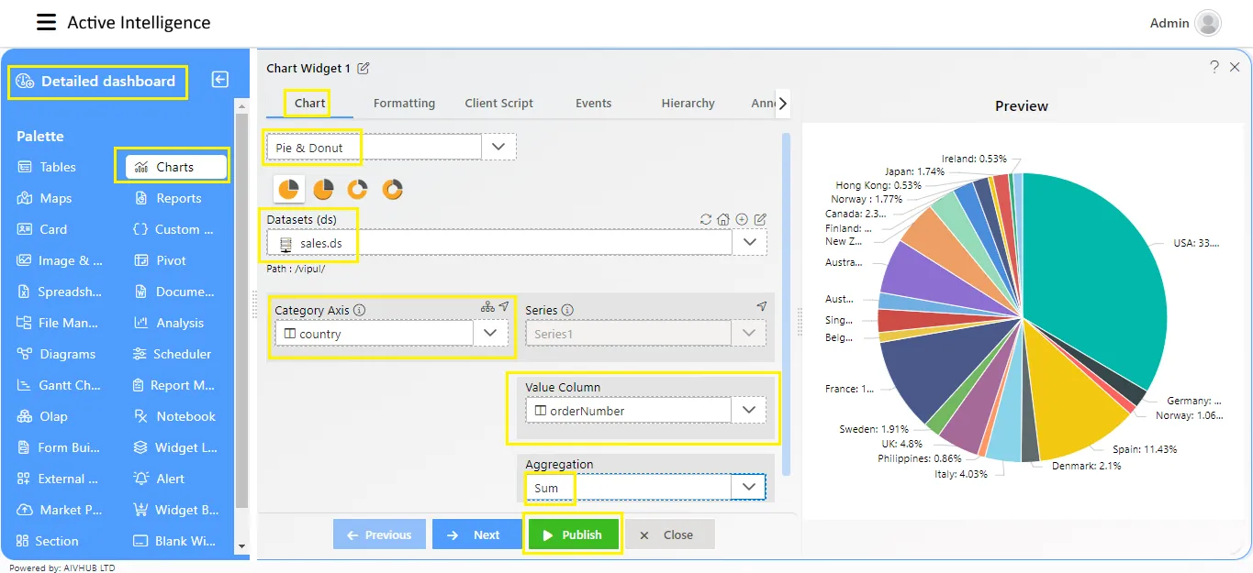1253x573 pixels.
Task: Open Tables in the palette
Action: pos(47,167)
